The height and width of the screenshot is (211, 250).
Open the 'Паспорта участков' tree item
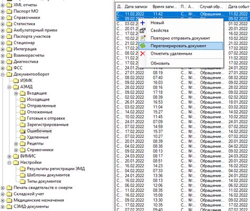pos(32,36)
